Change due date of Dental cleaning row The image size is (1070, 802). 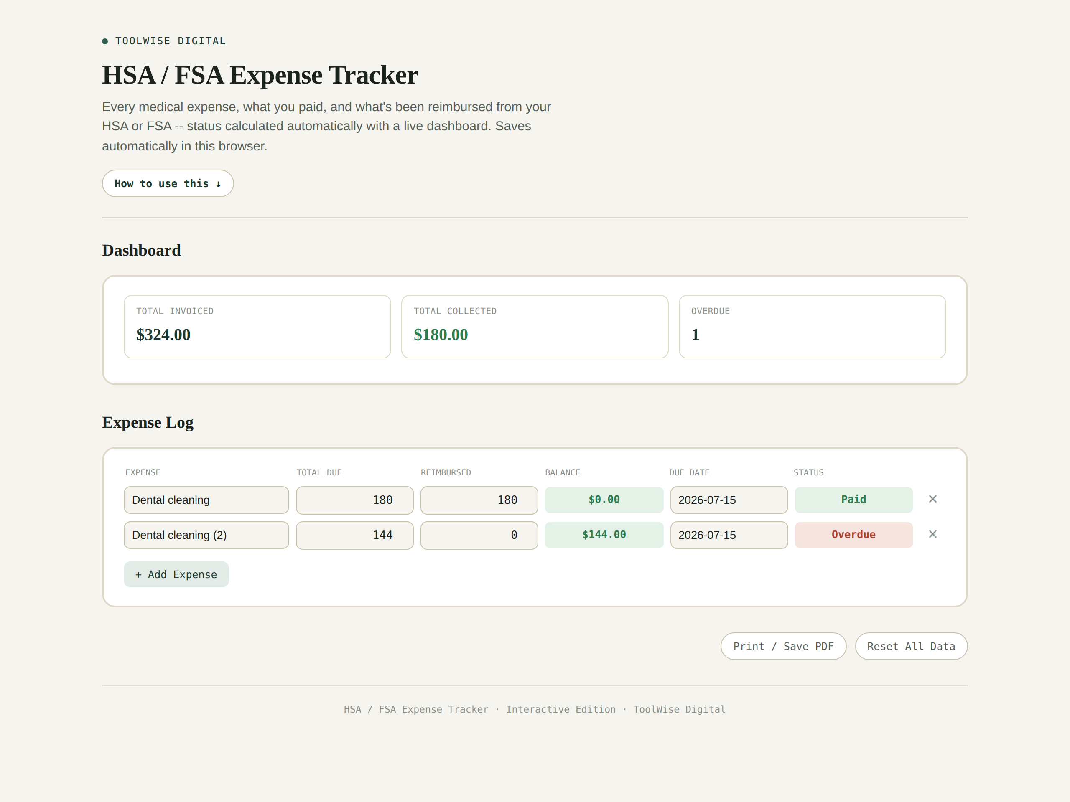pyautogui.click(x=729, y=500)
